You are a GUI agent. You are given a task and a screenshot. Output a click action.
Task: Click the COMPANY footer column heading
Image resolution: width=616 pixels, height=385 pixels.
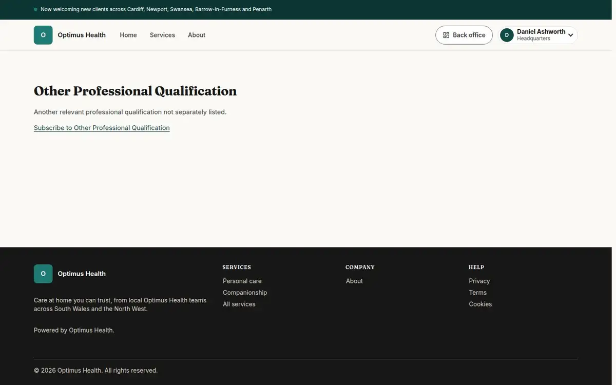coord(360,267)
